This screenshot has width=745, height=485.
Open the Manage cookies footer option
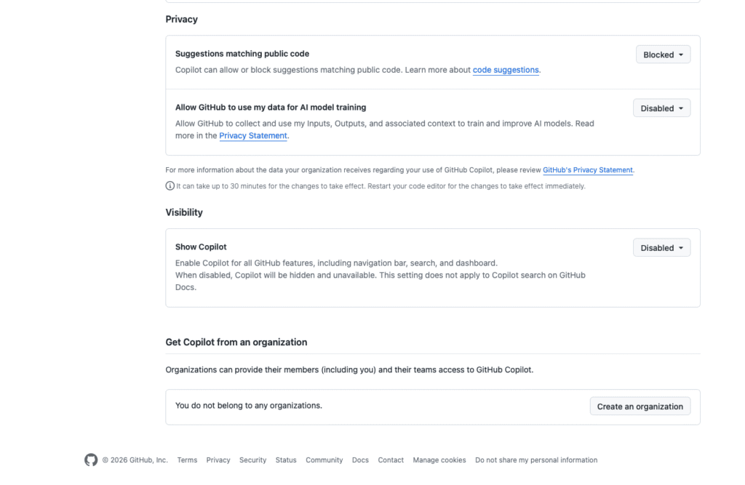(439, 460)
